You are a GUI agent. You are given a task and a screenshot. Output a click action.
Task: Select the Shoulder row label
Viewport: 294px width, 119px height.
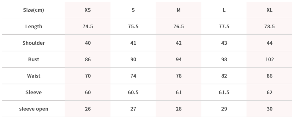click(34, 43)
